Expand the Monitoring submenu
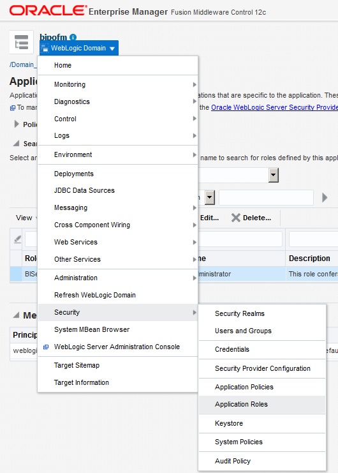The height and width of the screenshot is (473, 338). click(118, 84)
